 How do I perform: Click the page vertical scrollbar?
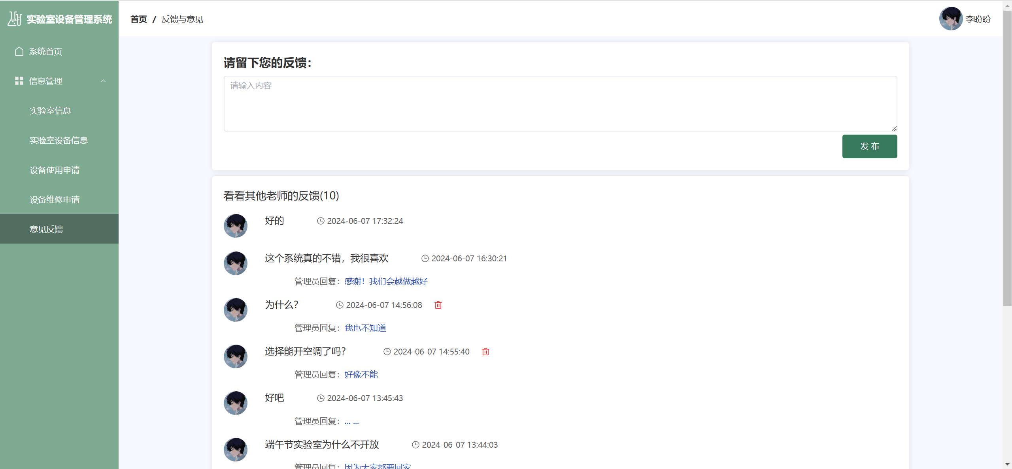pyautogui.click(x=1007, y=158)
